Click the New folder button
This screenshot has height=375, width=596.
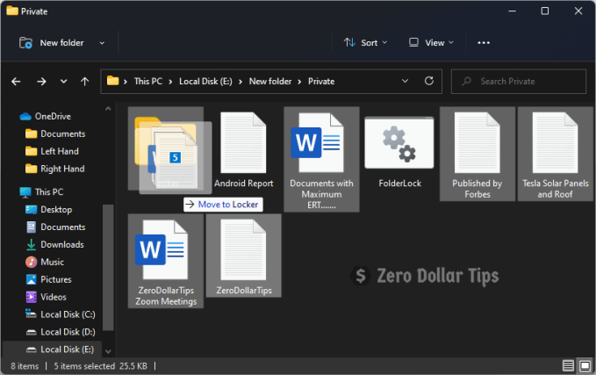point(51,42)
